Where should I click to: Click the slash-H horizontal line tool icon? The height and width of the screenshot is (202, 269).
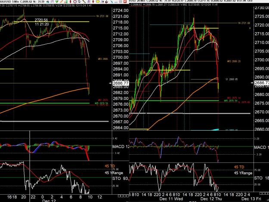tap(102, 2)
